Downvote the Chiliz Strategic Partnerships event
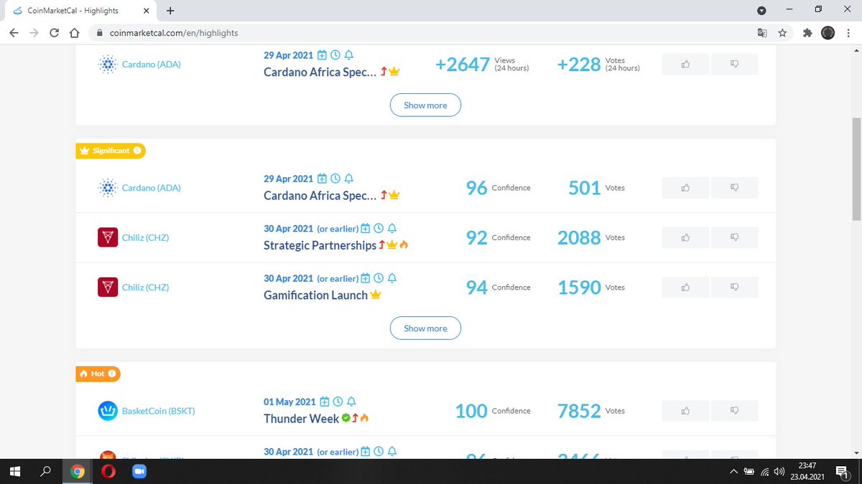The height and width of the screenshot is (484, 862). point(734,237)
